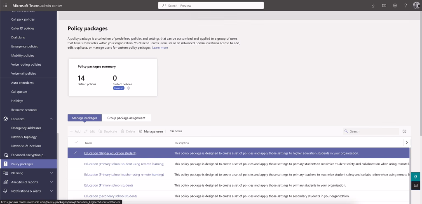Screen dimensions: 422x204
Task: Click the help question mark icon
Action: click(x=406, y=5)
